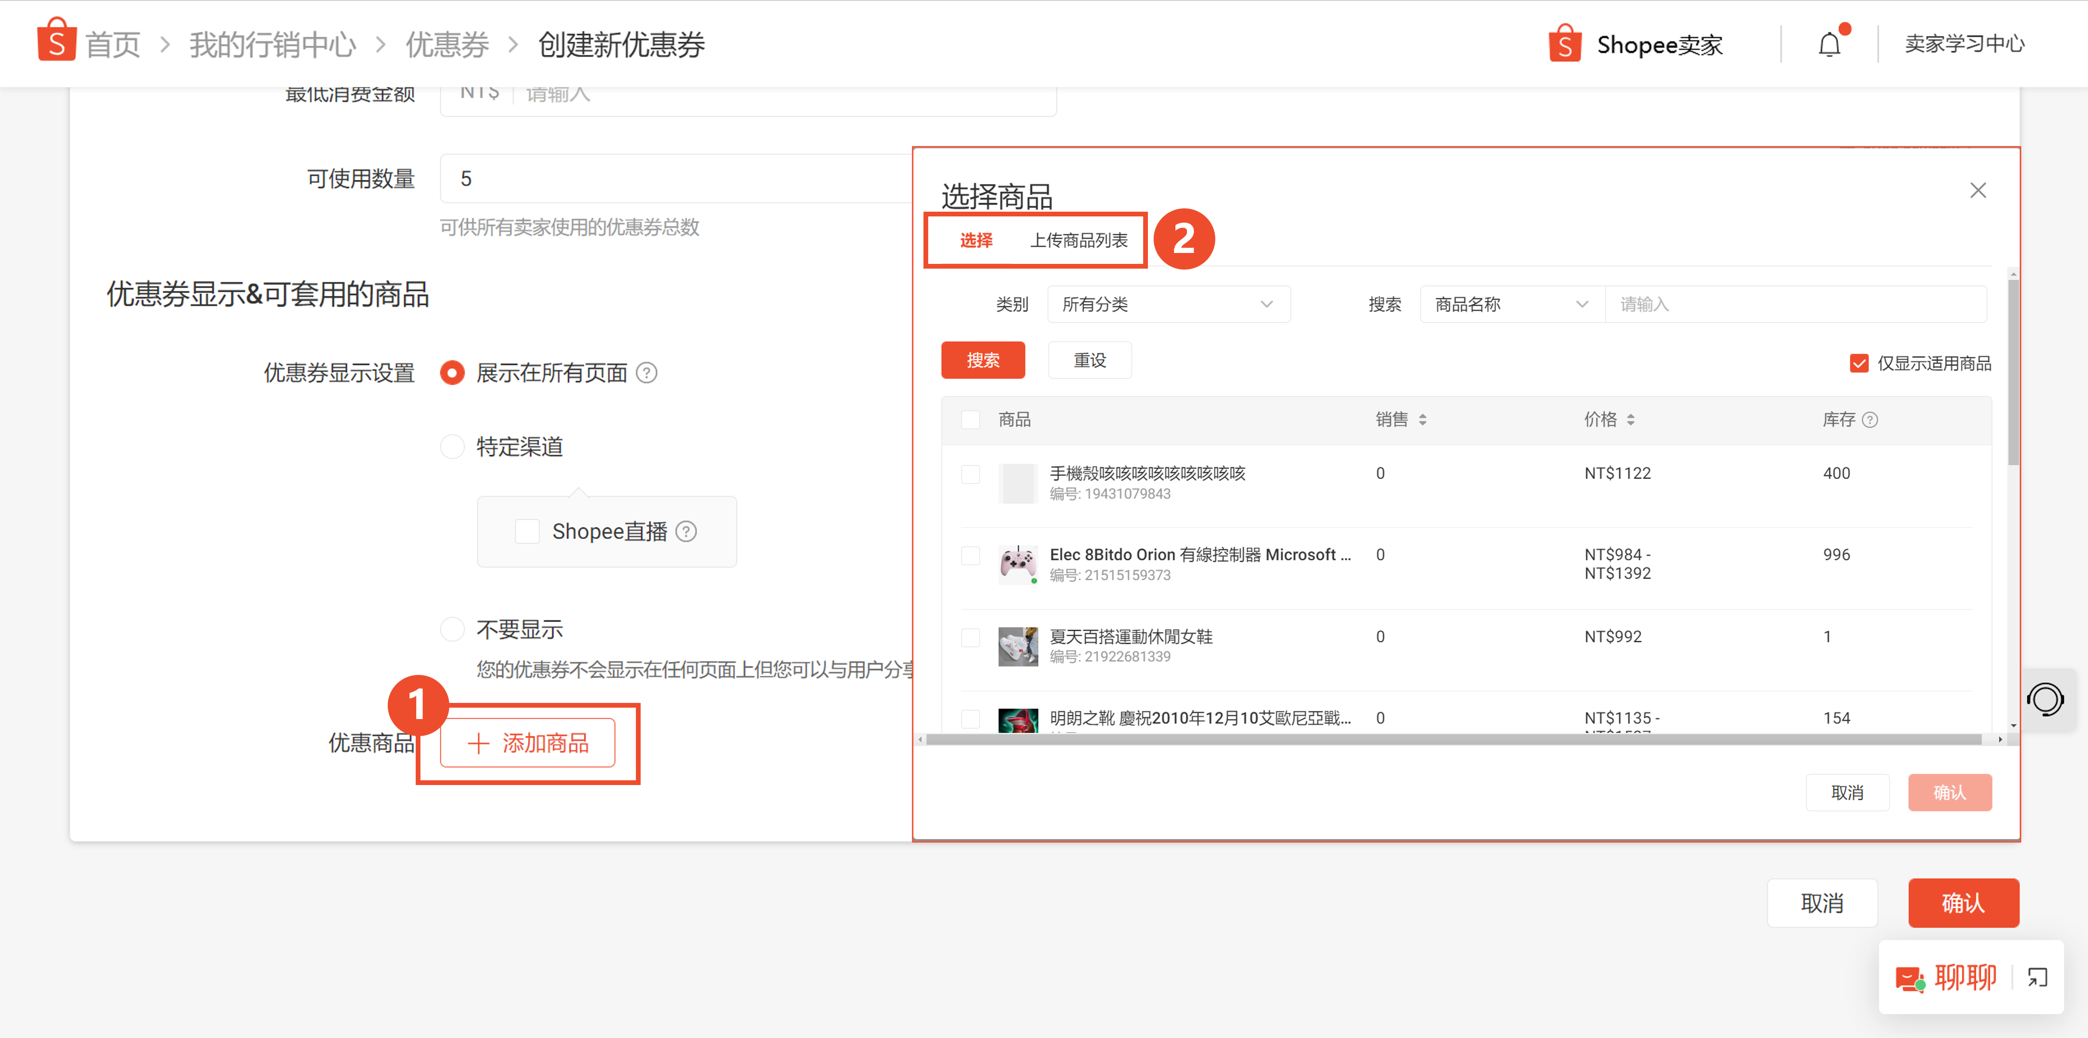2088x1038 pixels.
Task: Close the 选择商品 dialog with X
Action: pos(1978,191)
